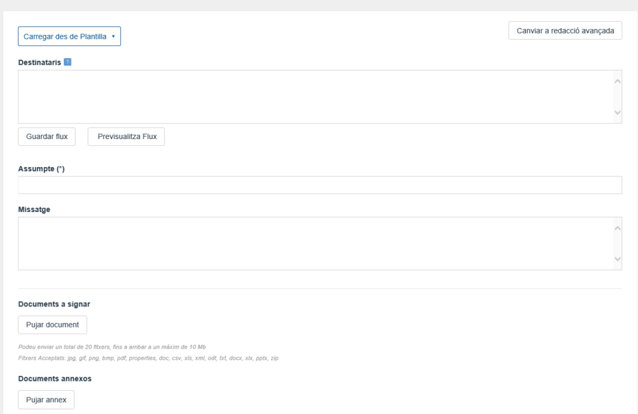Preview the flow with Previsualitza Flux
638x414 pixels.
(126, 137)
